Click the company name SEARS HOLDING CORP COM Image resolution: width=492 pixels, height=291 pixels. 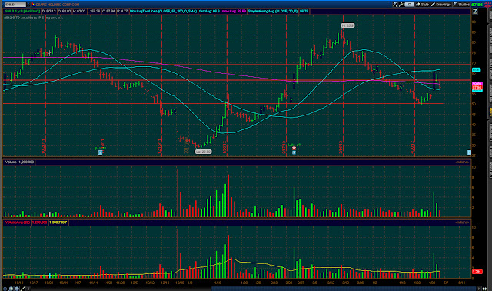coord(58,5)
